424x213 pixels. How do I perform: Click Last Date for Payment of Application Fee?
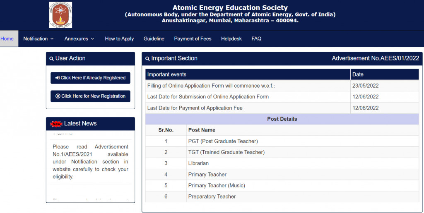point(195,108)
